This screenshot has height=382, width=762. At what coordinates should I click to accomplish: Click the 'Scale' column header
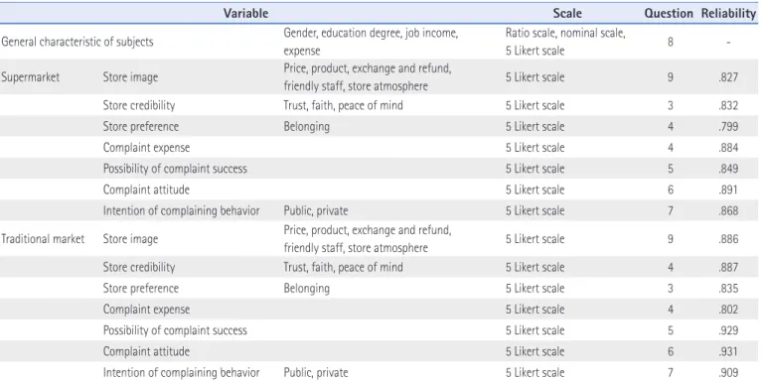[x=567, y=13]
